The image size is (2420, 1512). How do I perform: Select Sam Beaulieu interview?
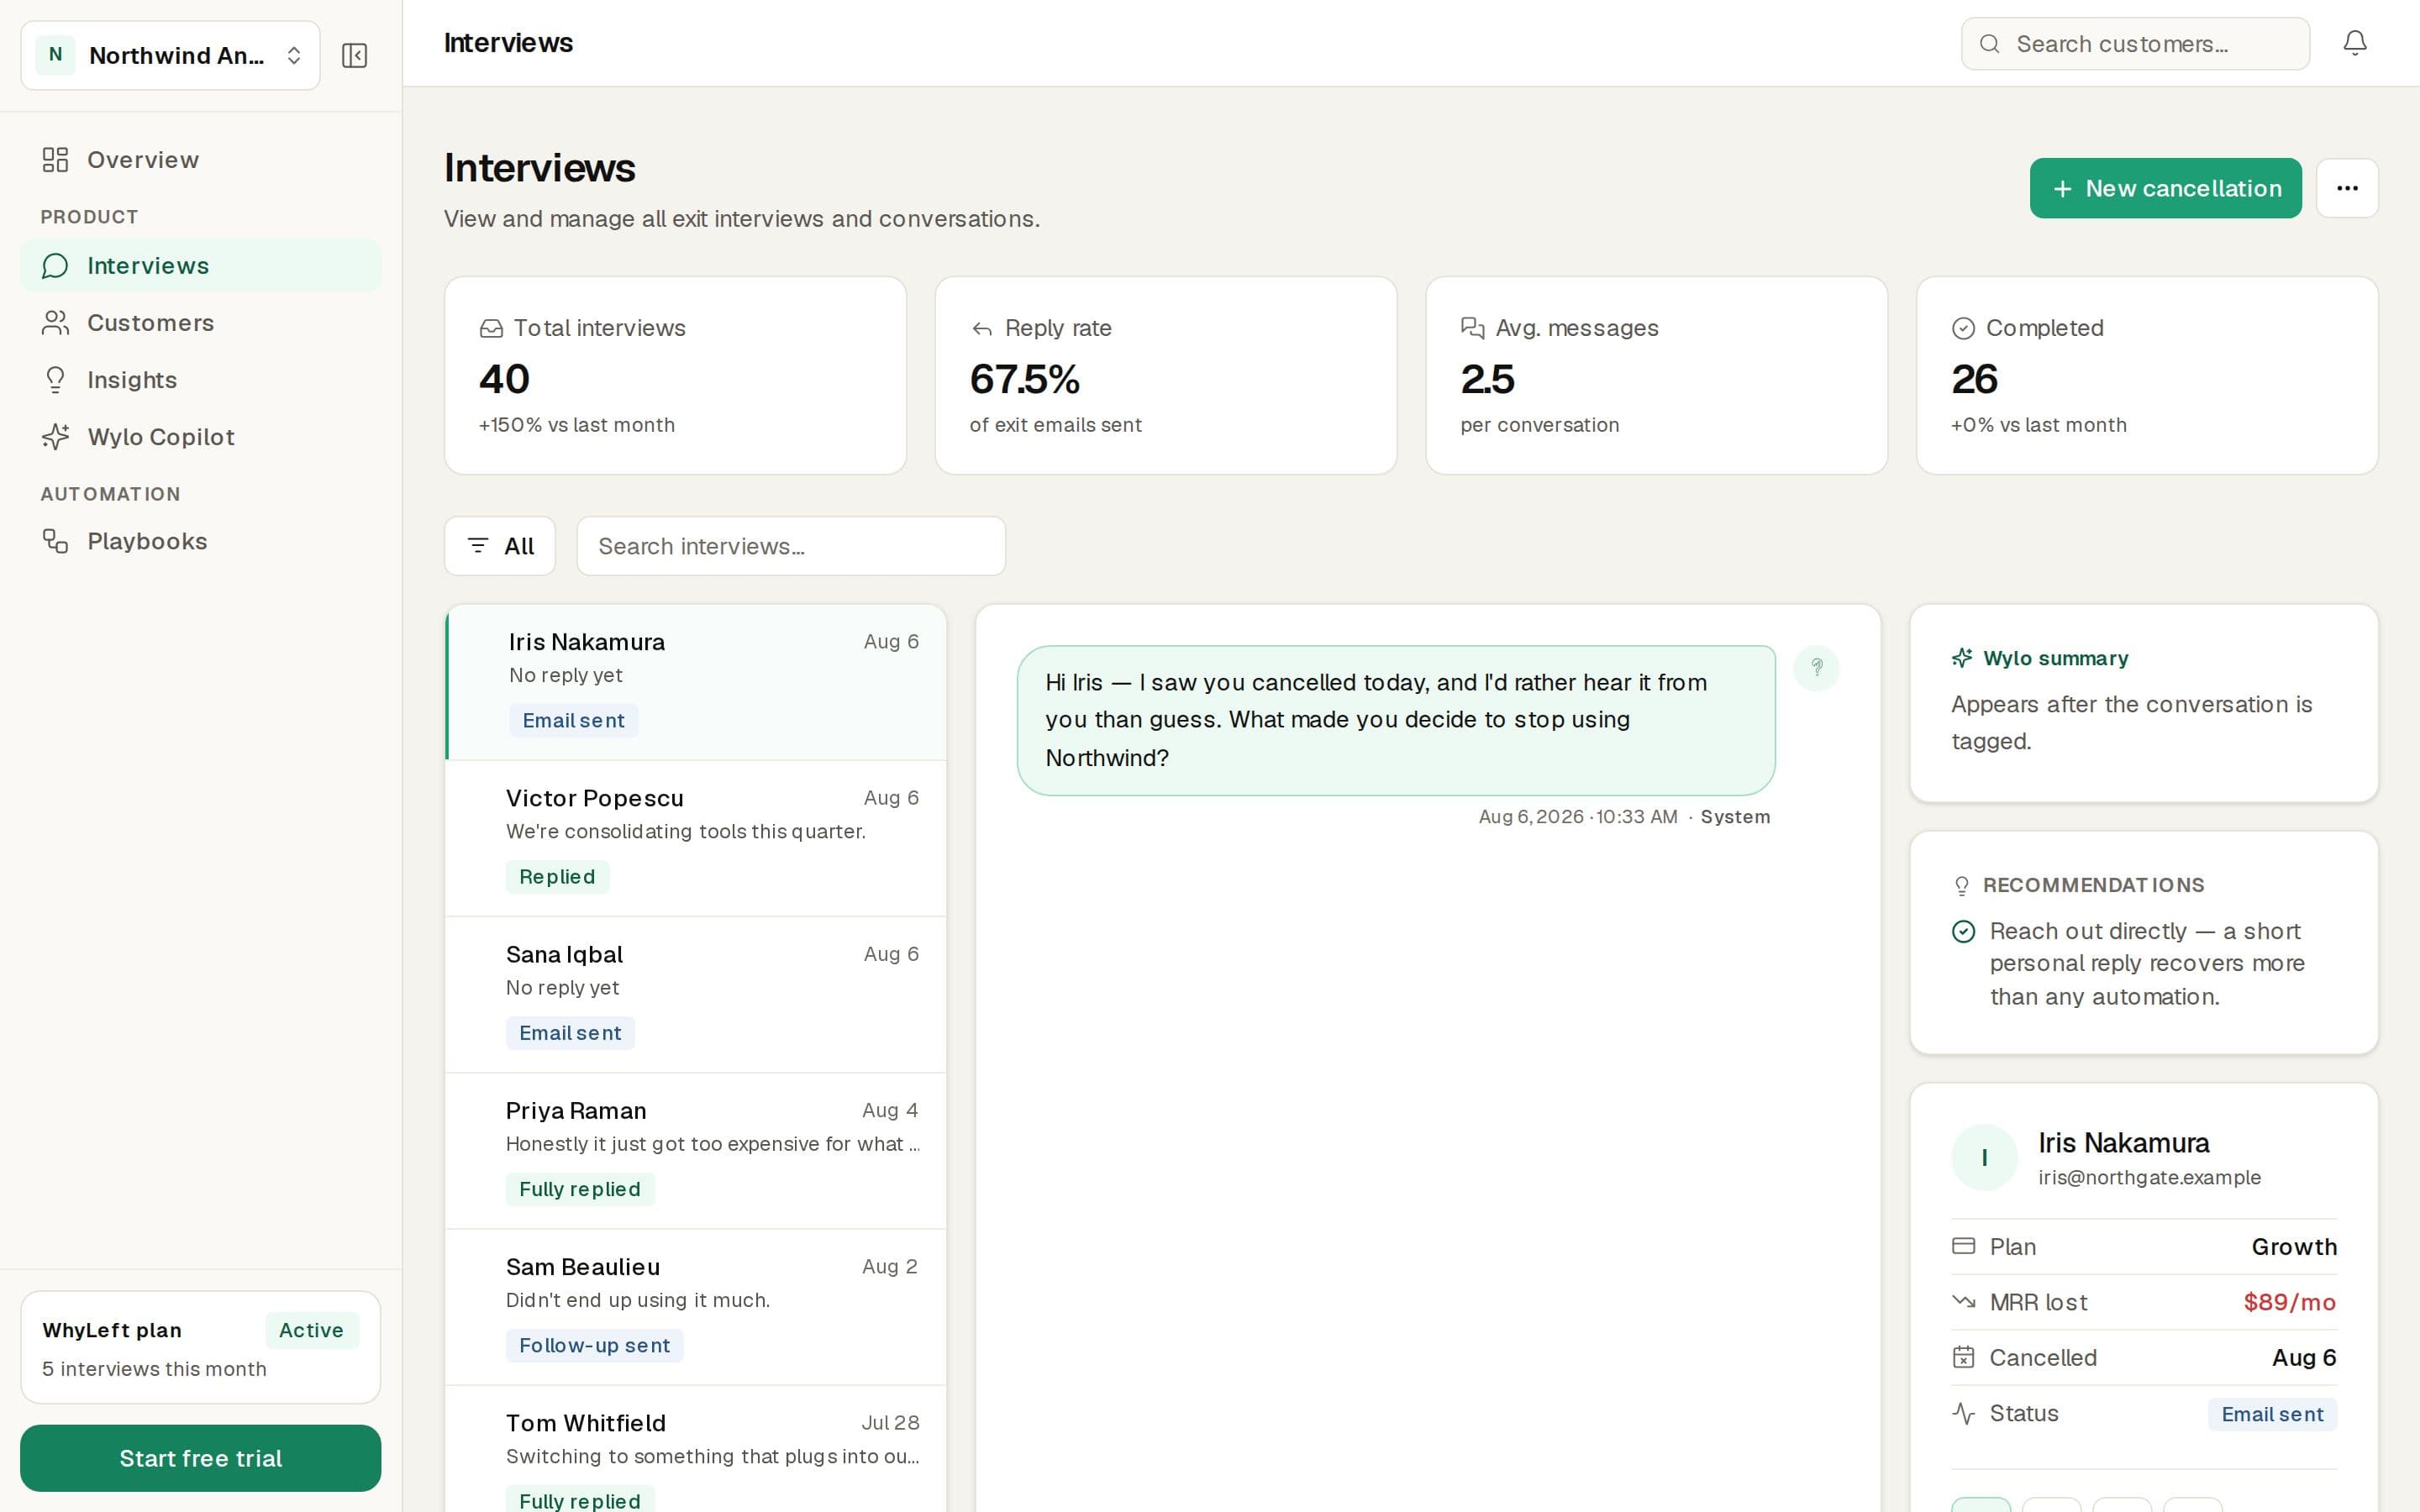pos(696,1307)
